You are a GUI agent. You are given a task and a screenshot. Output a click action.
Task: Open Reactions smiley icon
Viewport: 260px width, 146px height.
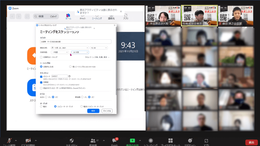click(190, 140)
